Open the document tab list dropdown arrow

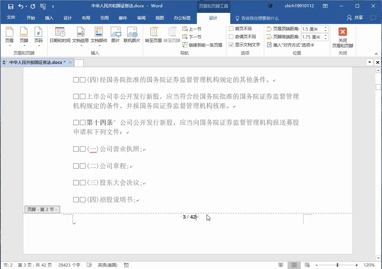point(369,63)
